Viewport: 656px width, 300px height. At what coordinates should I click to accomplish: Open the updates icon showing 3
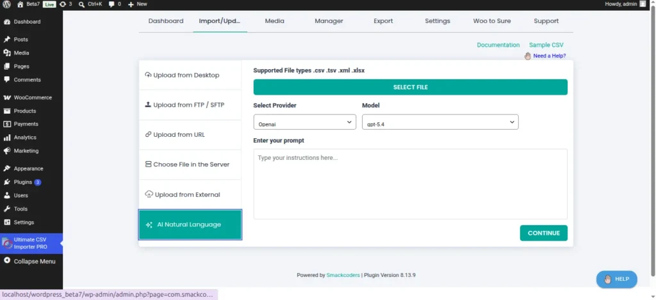pyautogui.click(x=63, y=4)
